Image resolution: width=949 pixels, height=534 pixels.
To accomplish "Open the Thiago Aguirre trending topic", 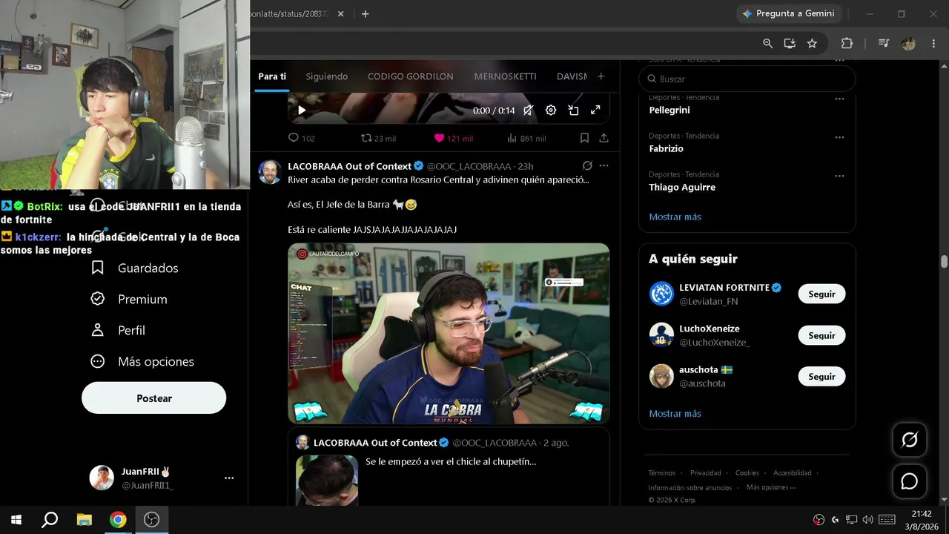I will (682, 187).
